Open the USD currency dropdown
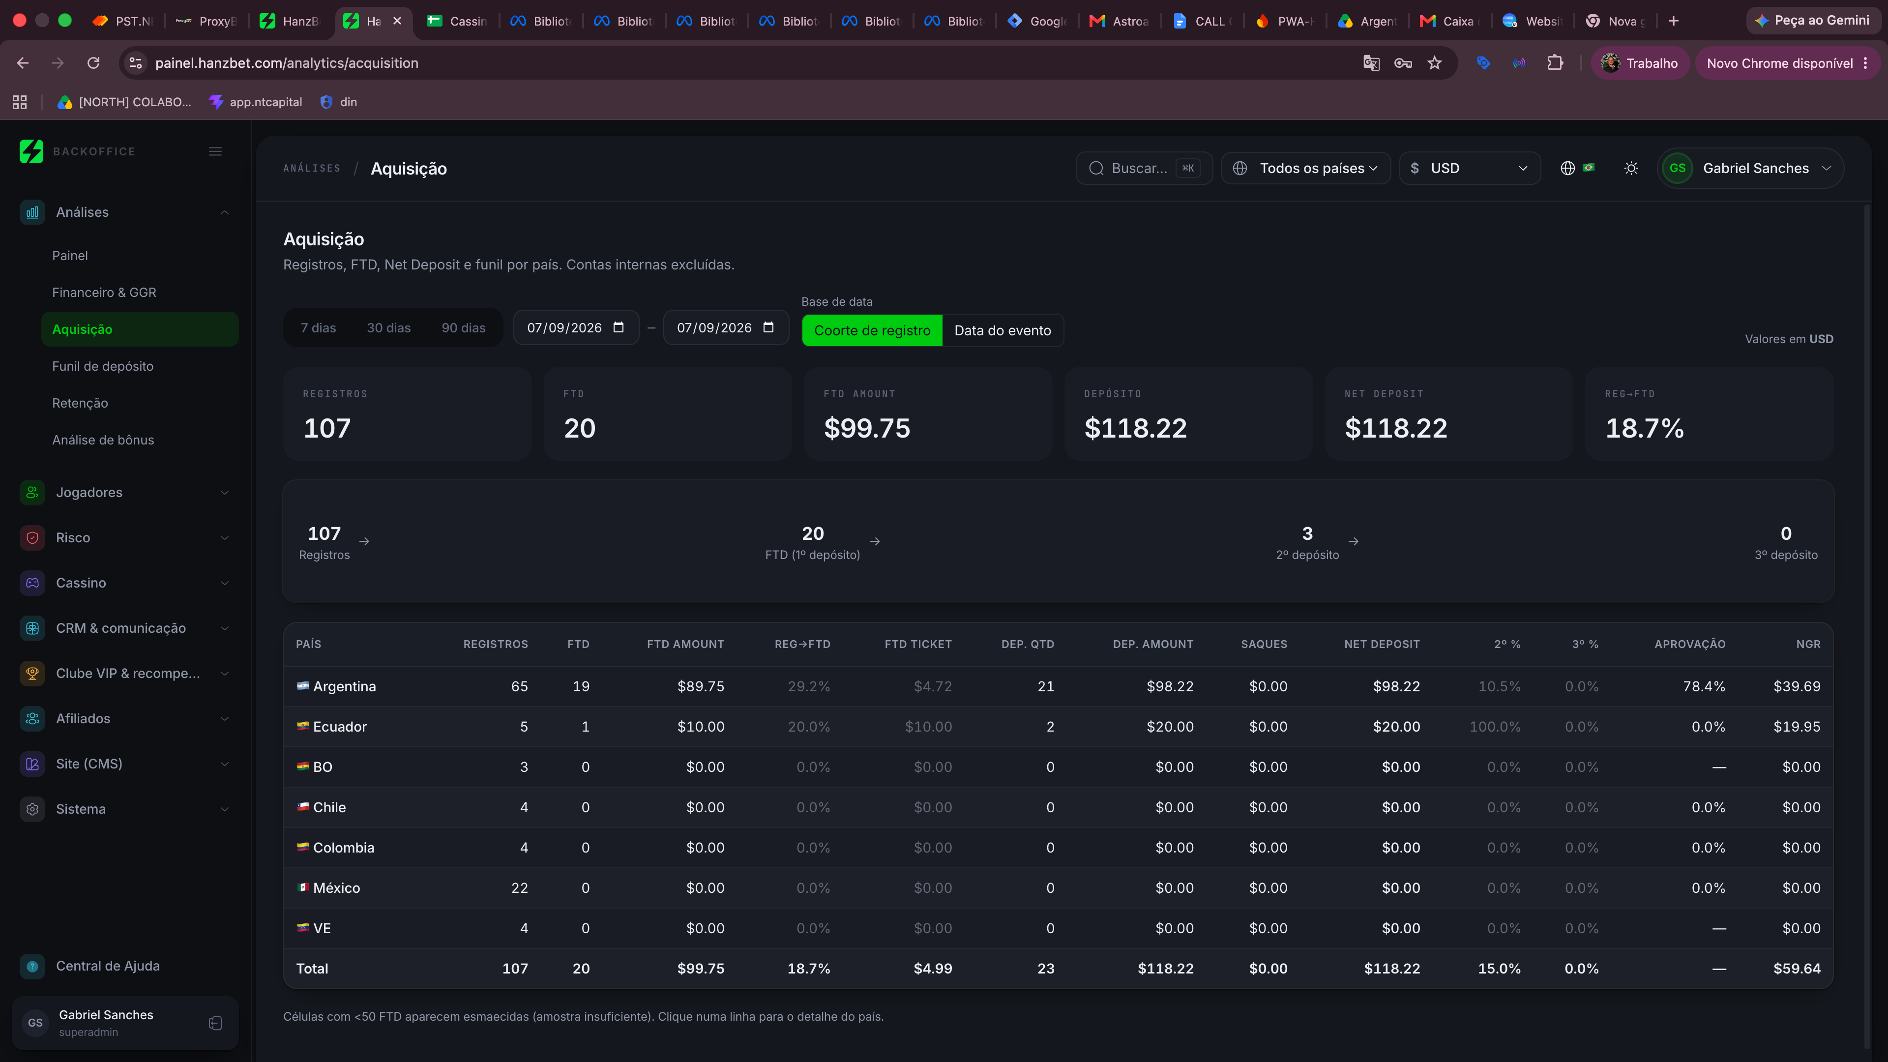 pos(1470,168)
